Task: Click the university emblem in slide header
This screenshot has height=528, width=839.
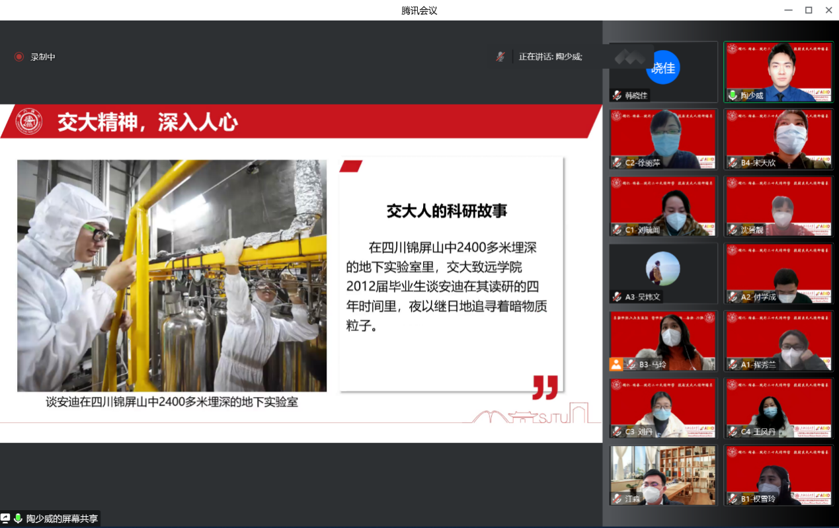Action: coord(28,122)
